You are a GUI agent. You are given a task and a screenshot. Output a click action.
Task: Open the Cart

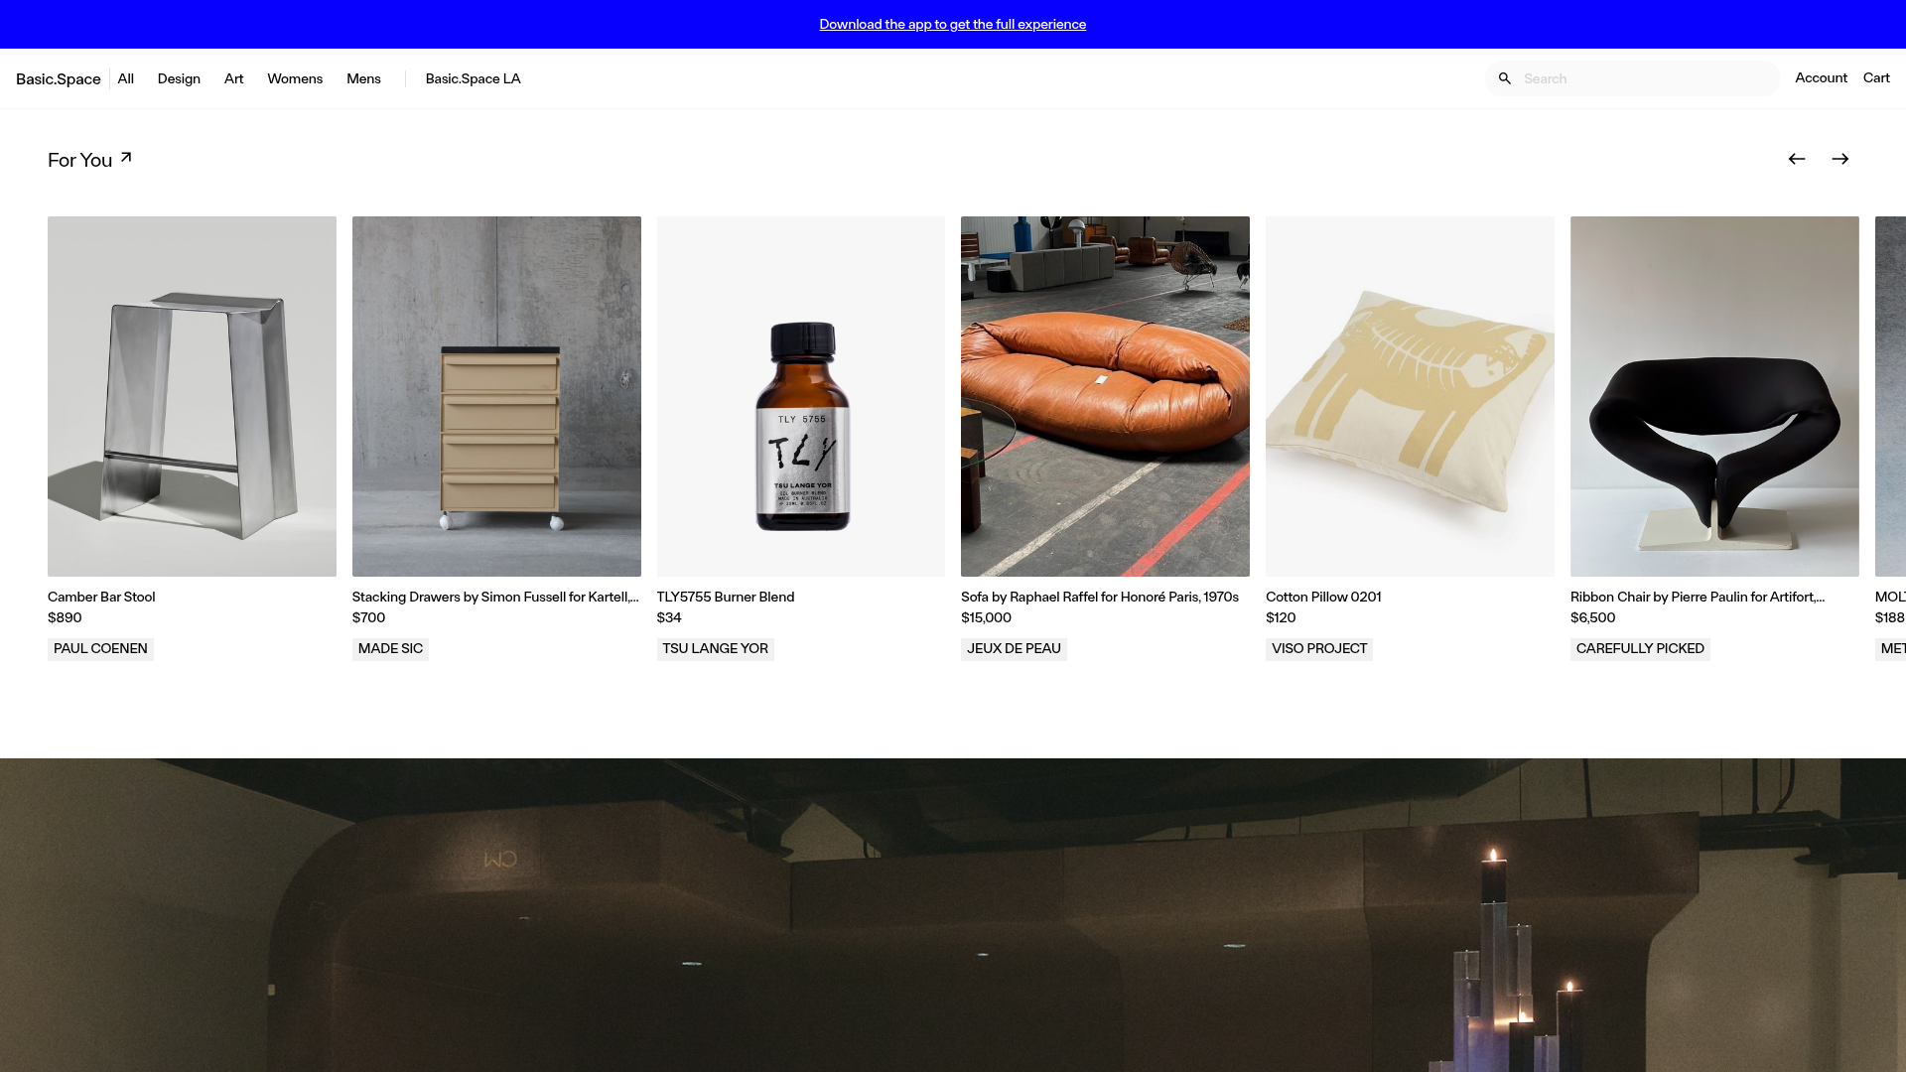(x=1876, y=77)
